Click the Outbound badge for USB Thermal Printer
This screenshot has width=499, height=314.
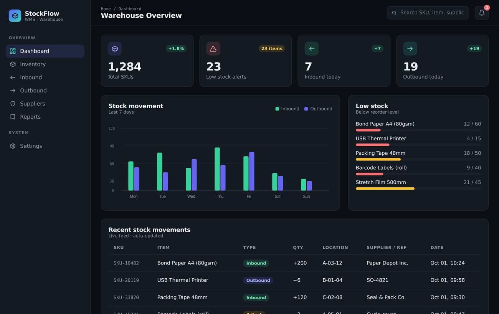(x=258, y=280)
